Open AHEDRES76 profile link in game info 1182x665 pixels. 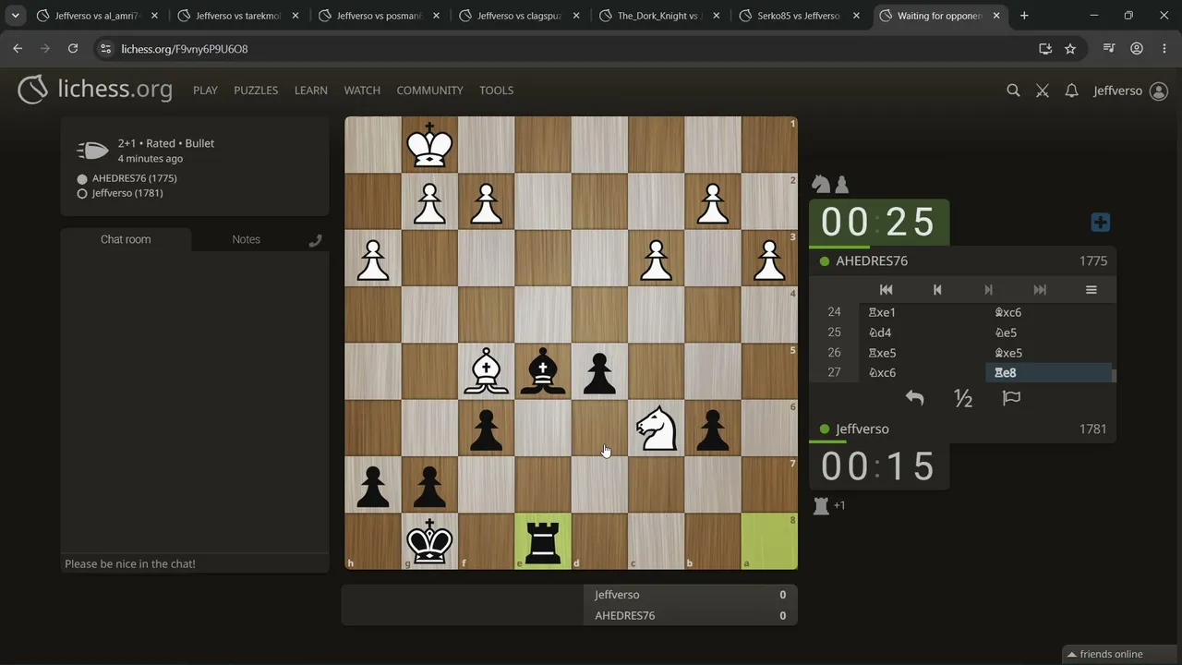[134, 178]
